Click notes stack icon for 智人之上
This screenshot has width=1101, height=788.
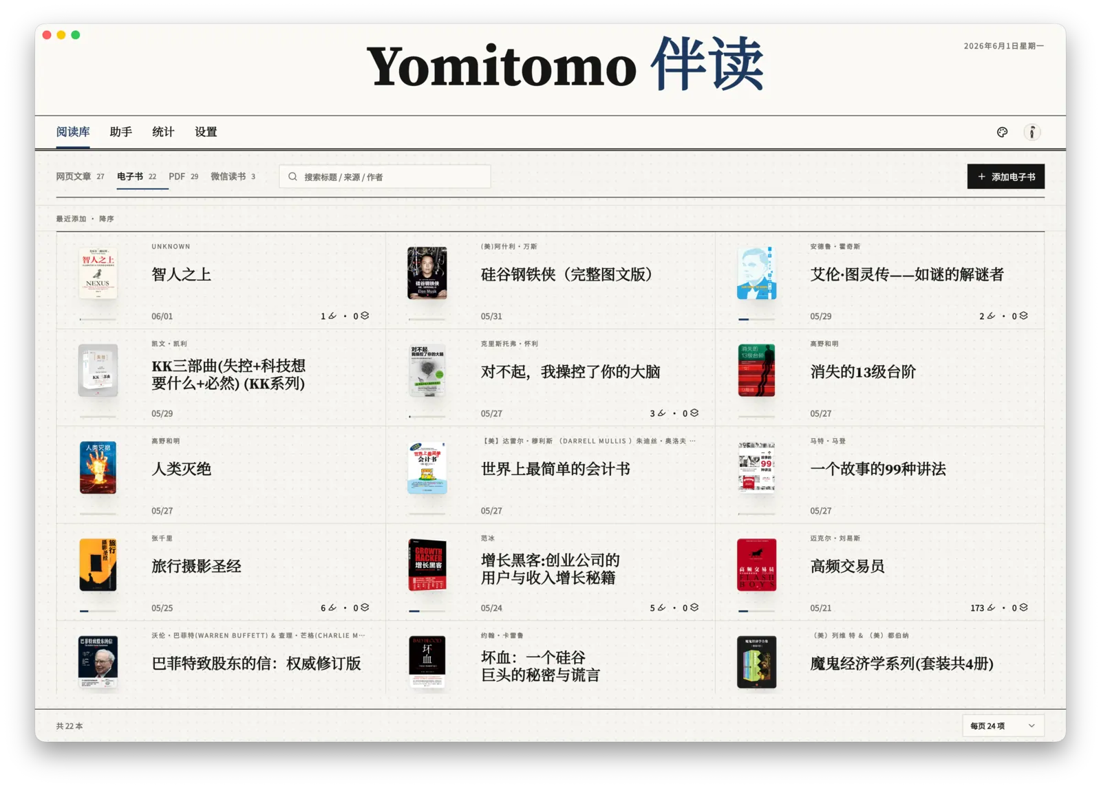coord(365,316)
